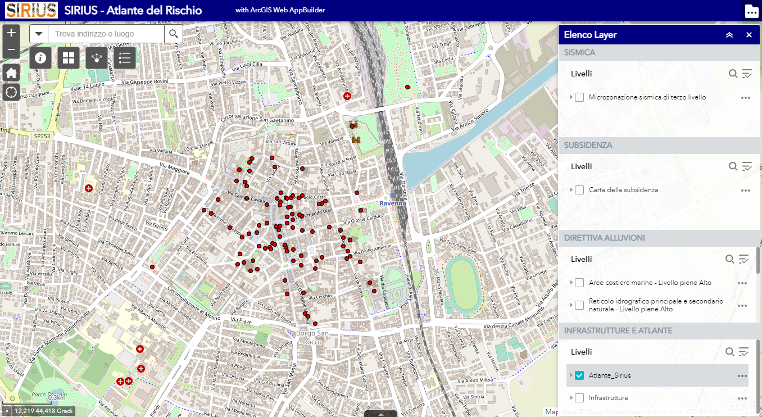Viewport: 762px width, 417px height.
Task: Search layers in SISMICA section
Action: 733,74
